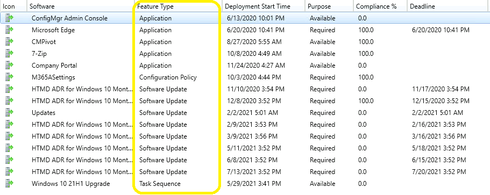
Task: Click icon of HTMD ADR deployed 5/11/2021
Action: click(x=9, y=148)
